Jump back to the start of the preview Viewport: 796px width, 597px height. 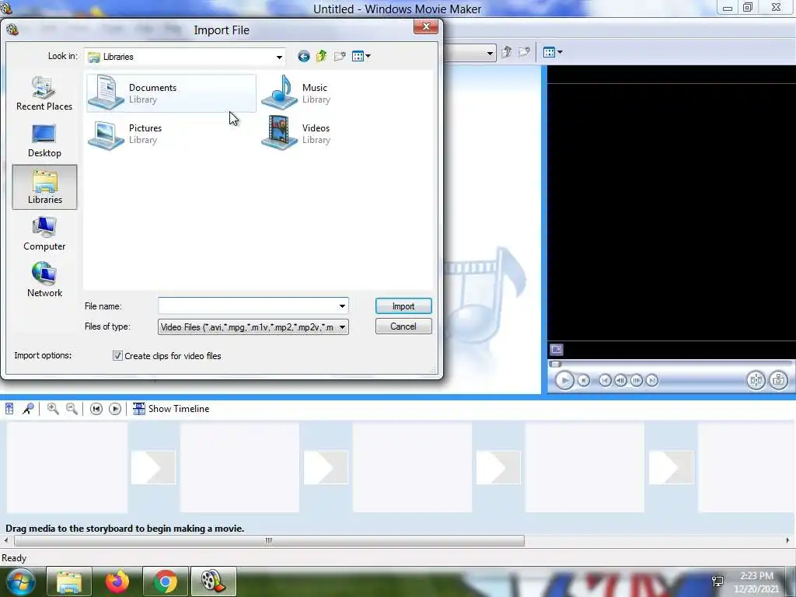(605, 380)
